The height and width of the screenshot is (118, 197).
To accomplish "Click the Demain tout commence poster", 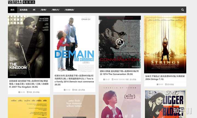I will (74, 44).
